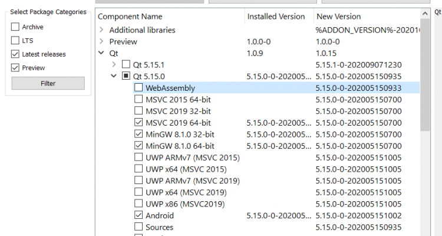Check the LTS category checkbox
Image resolution: width=442 pixels, height=236 pixels.
click(15, 40)
